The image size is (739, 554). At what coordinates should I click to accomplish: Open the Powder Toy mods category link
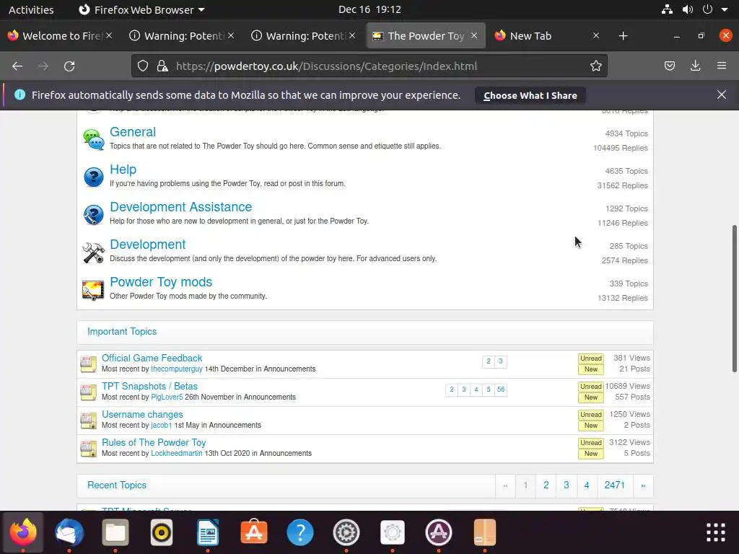[161, 282]
